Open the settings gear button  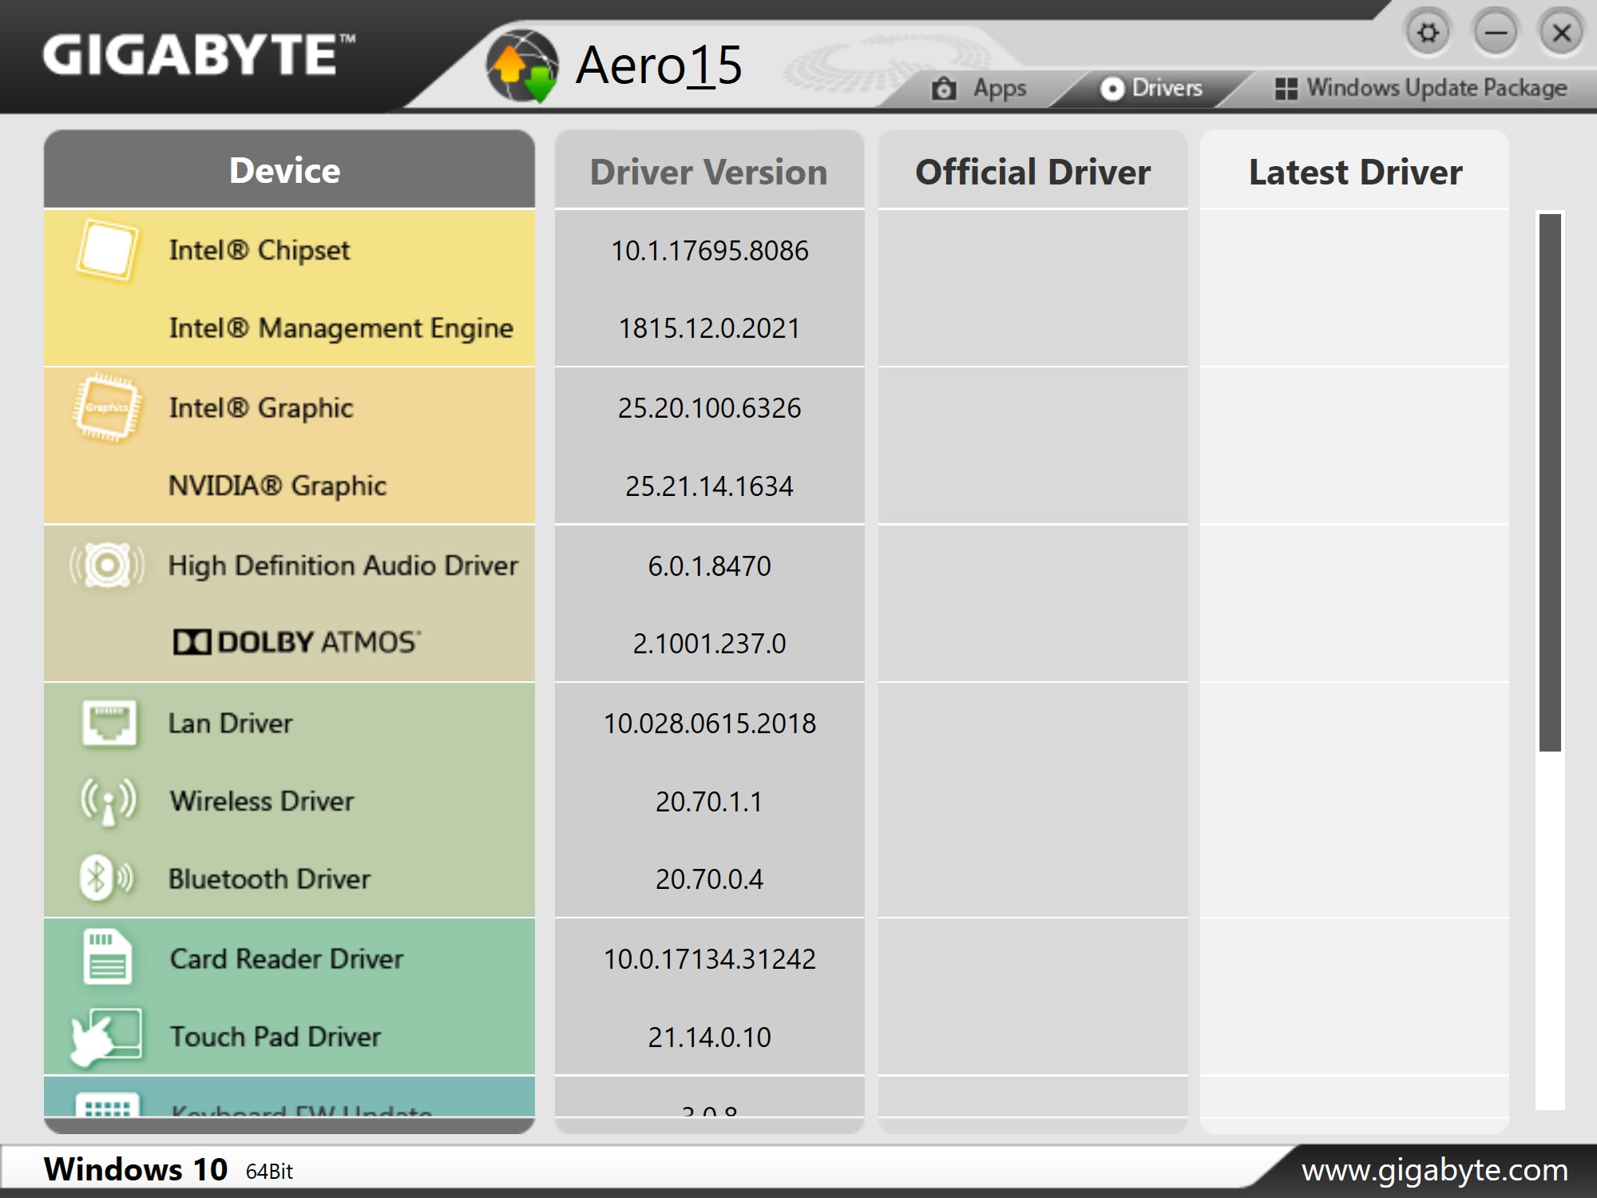(1428, 33)
